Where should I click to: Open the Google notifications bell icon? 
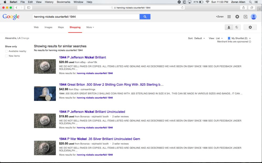[x=237, y=17]
